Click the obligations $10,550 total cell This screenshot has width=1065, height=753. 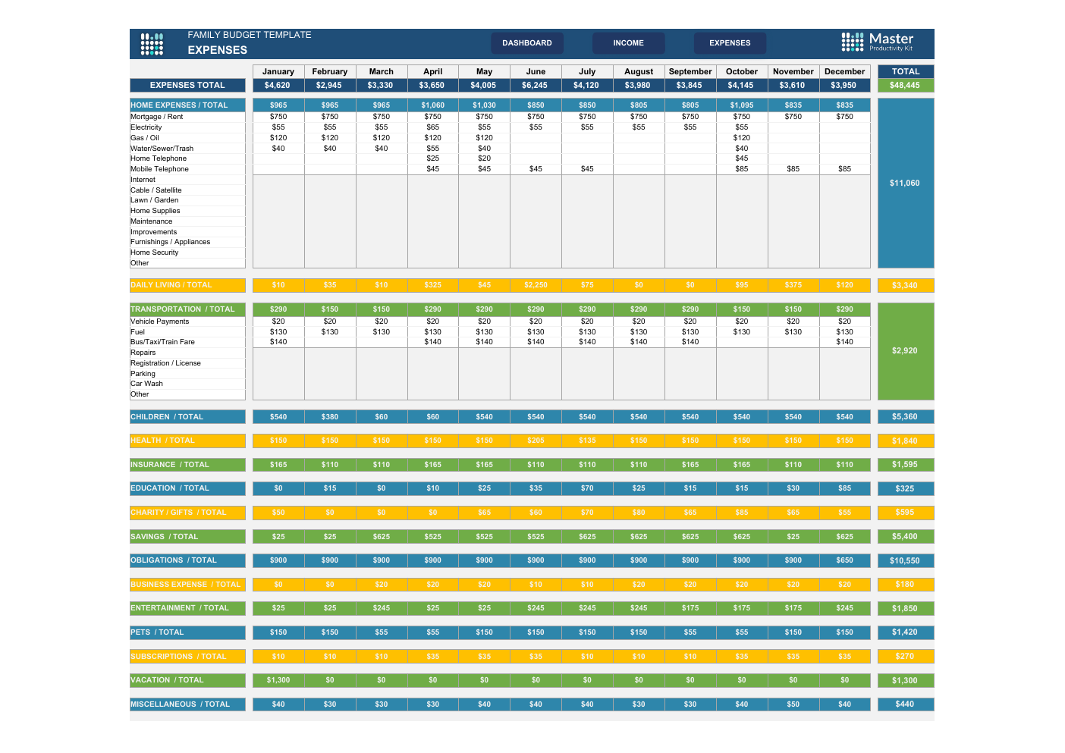point(906,561)
